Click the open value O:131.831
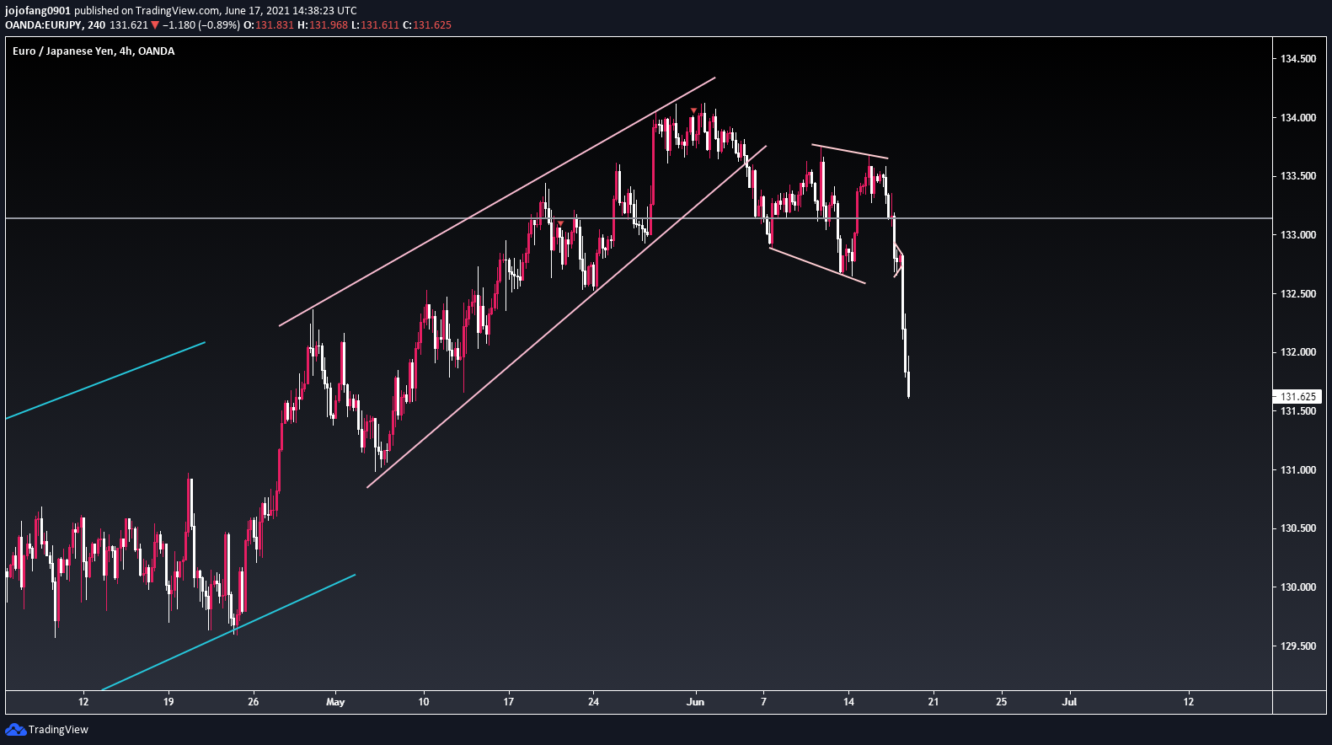This screenshot has height=745, width=1332. 269,25
